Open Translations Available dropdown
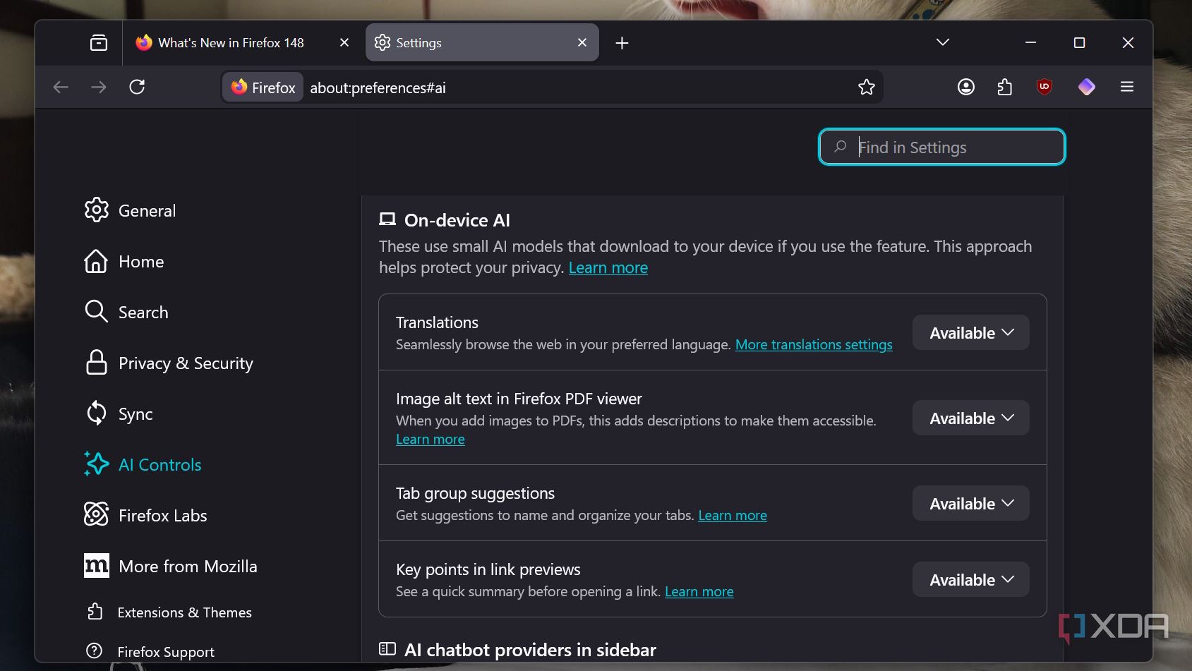The height and width of the screenshot is (671, 1192). pyautogui.click(x=970, y=332)
